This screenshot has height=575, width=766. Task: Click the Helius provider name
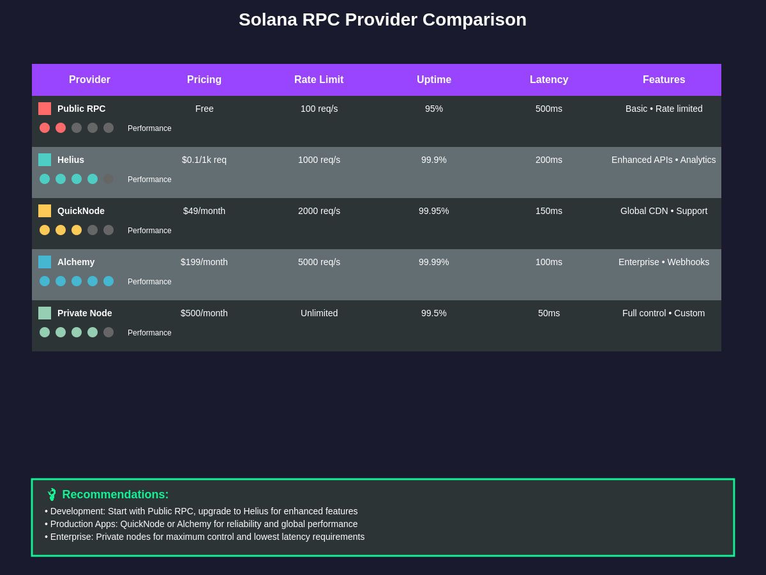[x=71, y=160]
